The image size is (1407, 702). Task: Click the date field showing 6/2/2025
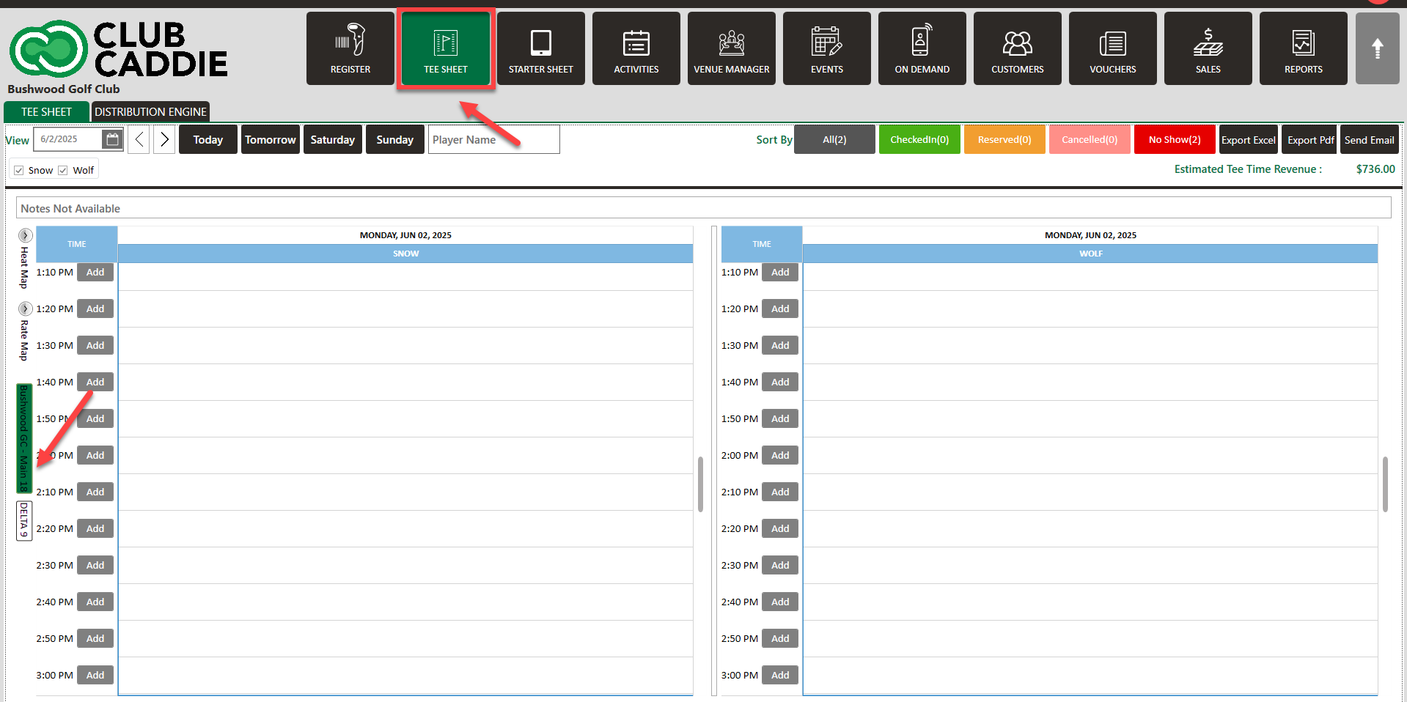pyautogui.click(x=68, y=139)
